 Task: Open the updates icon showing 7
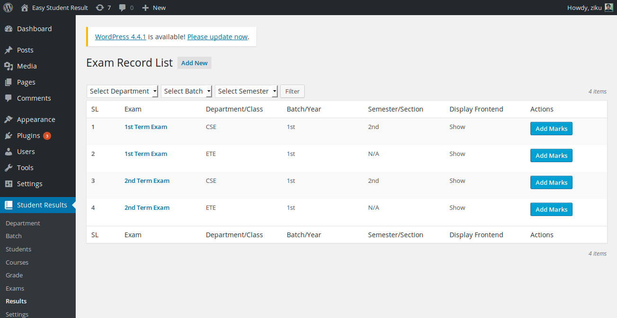pyautogui.click(x=100, y=8)
